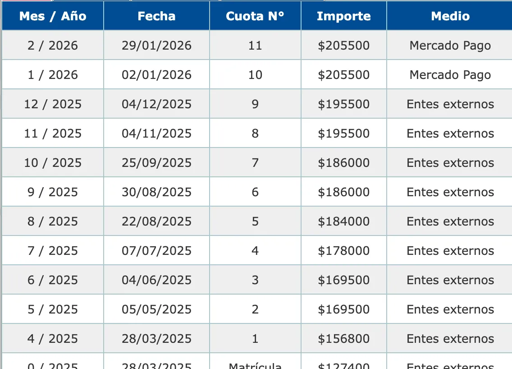512x369 pixels.
Task: Click the "2 / 2026" month cell
Action: [x=53, y=46]
